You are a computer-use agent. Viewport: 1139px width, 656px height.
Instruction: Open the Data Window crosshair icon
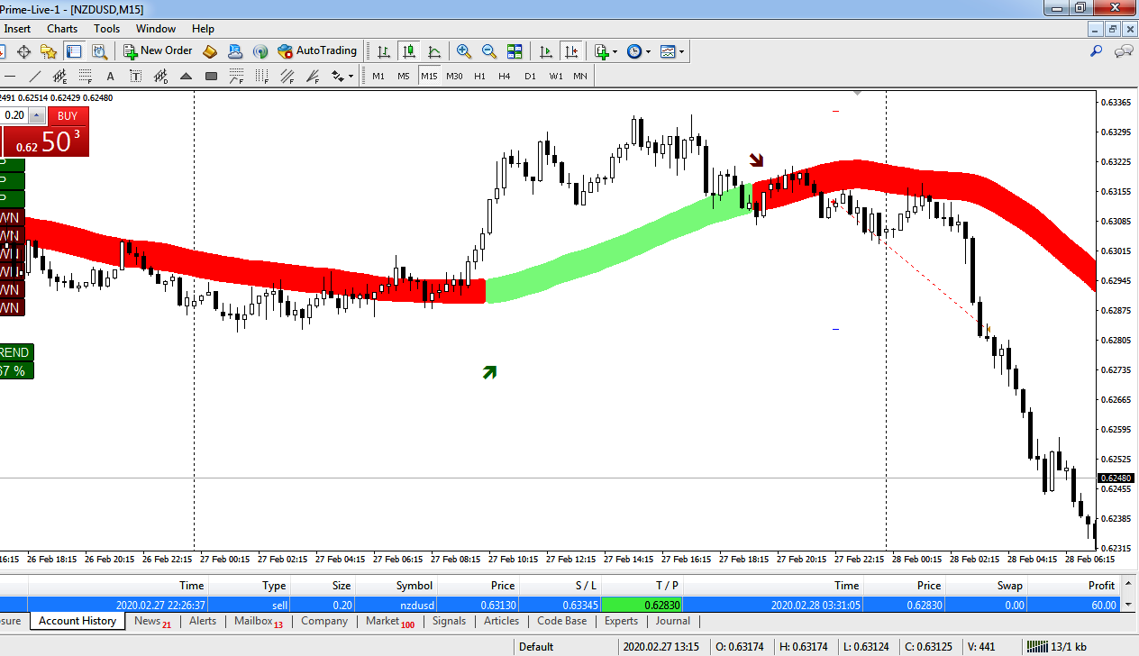23,51
